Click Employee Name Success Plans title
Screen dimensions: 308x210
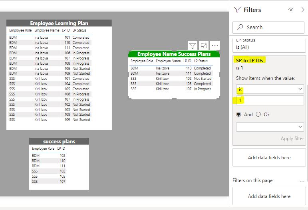174,54
